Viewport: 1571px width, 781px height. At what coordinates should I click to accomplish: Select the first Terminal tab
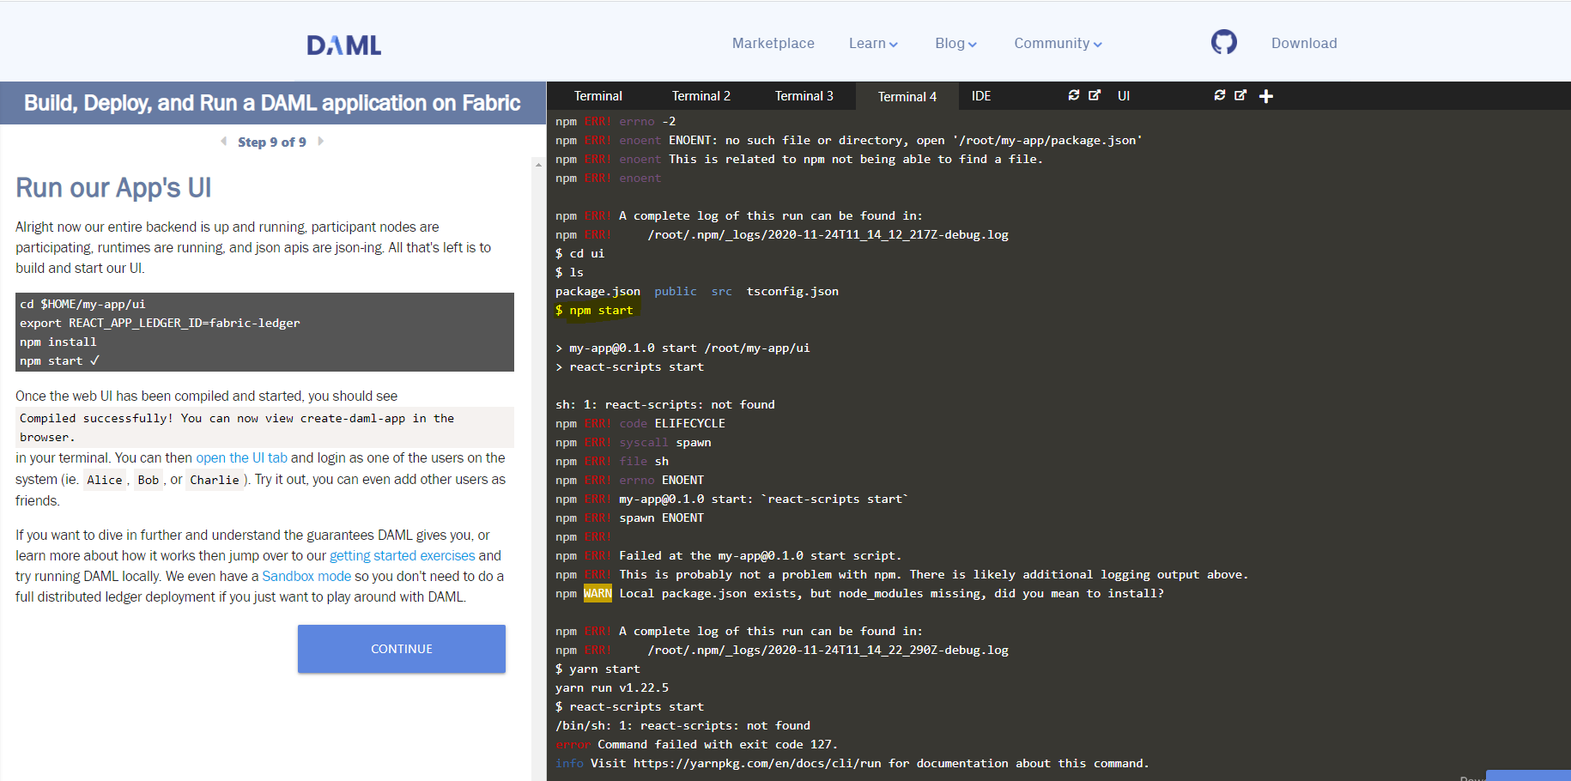coord(597,96)
